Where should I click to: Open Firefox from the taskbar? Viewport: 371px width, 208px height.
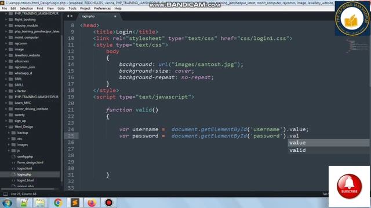pyautogui.click(x=92, y=203)
